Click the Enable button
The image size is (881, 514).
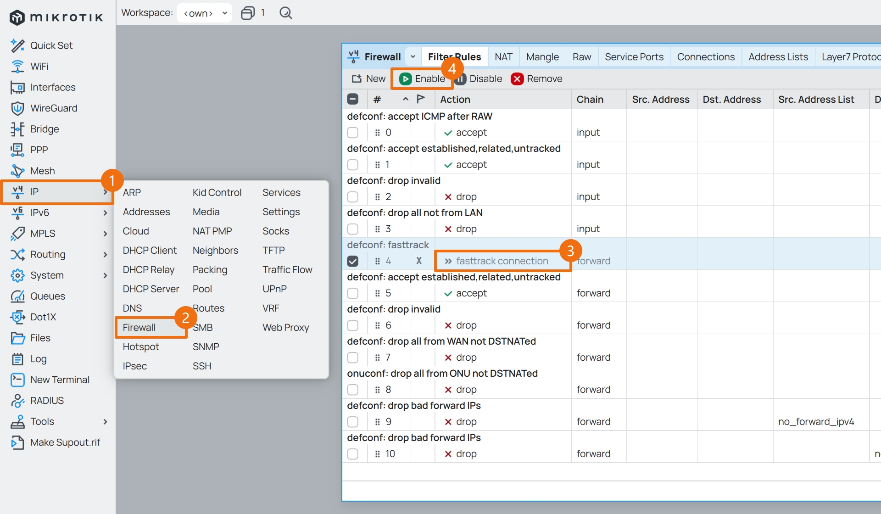(x=422, y=79)
